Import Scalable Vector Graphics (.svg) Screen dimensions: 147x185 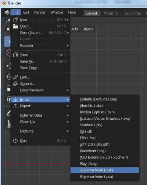click(x=105, y=119)
